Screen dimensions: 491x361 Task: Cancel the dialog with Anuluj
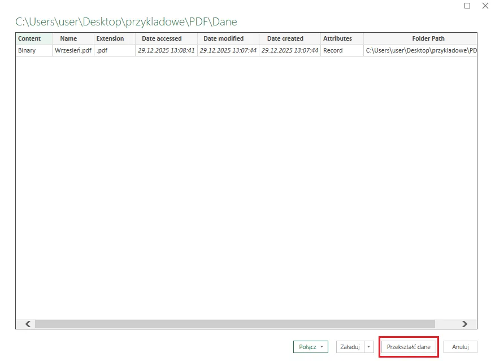[x=460, y=347]
